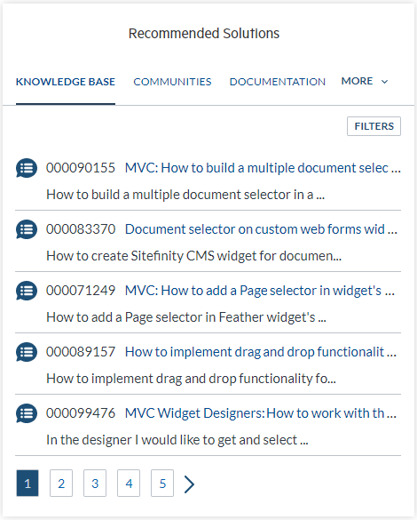Go to results page 2

pyautogui.click(x=61, y=484)
